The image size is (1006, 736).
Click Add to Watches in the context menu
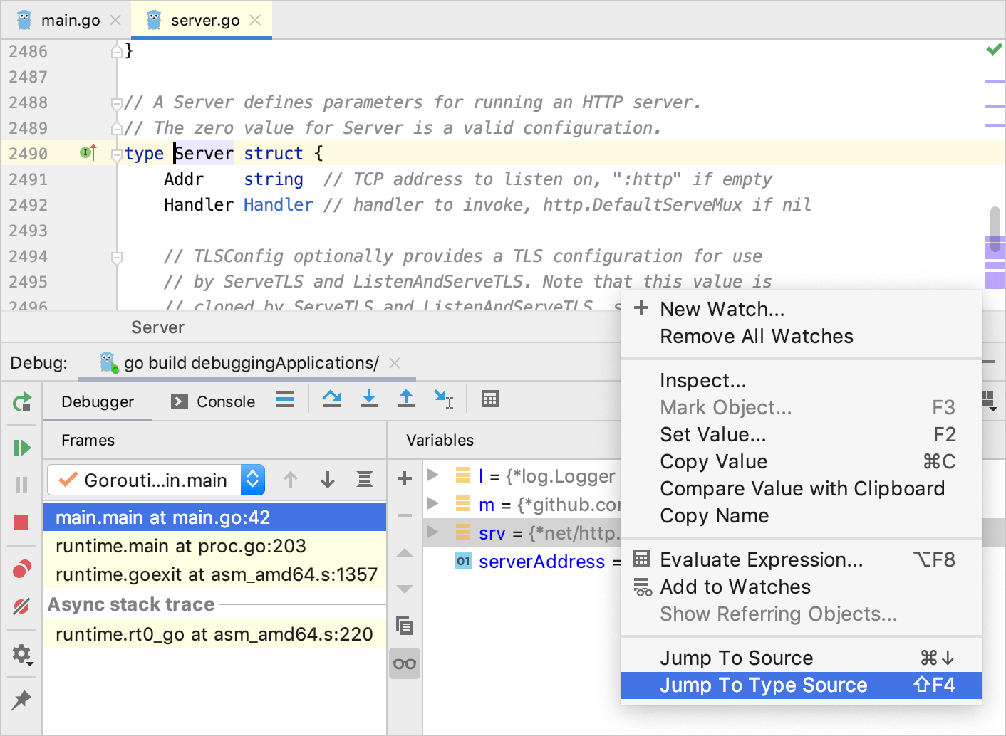coord(736,587)
